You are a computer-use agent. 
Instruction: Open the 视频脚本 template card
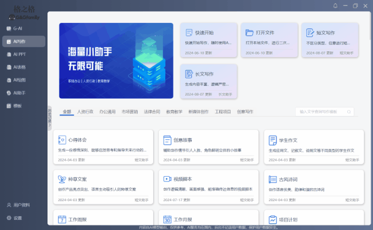209,184
